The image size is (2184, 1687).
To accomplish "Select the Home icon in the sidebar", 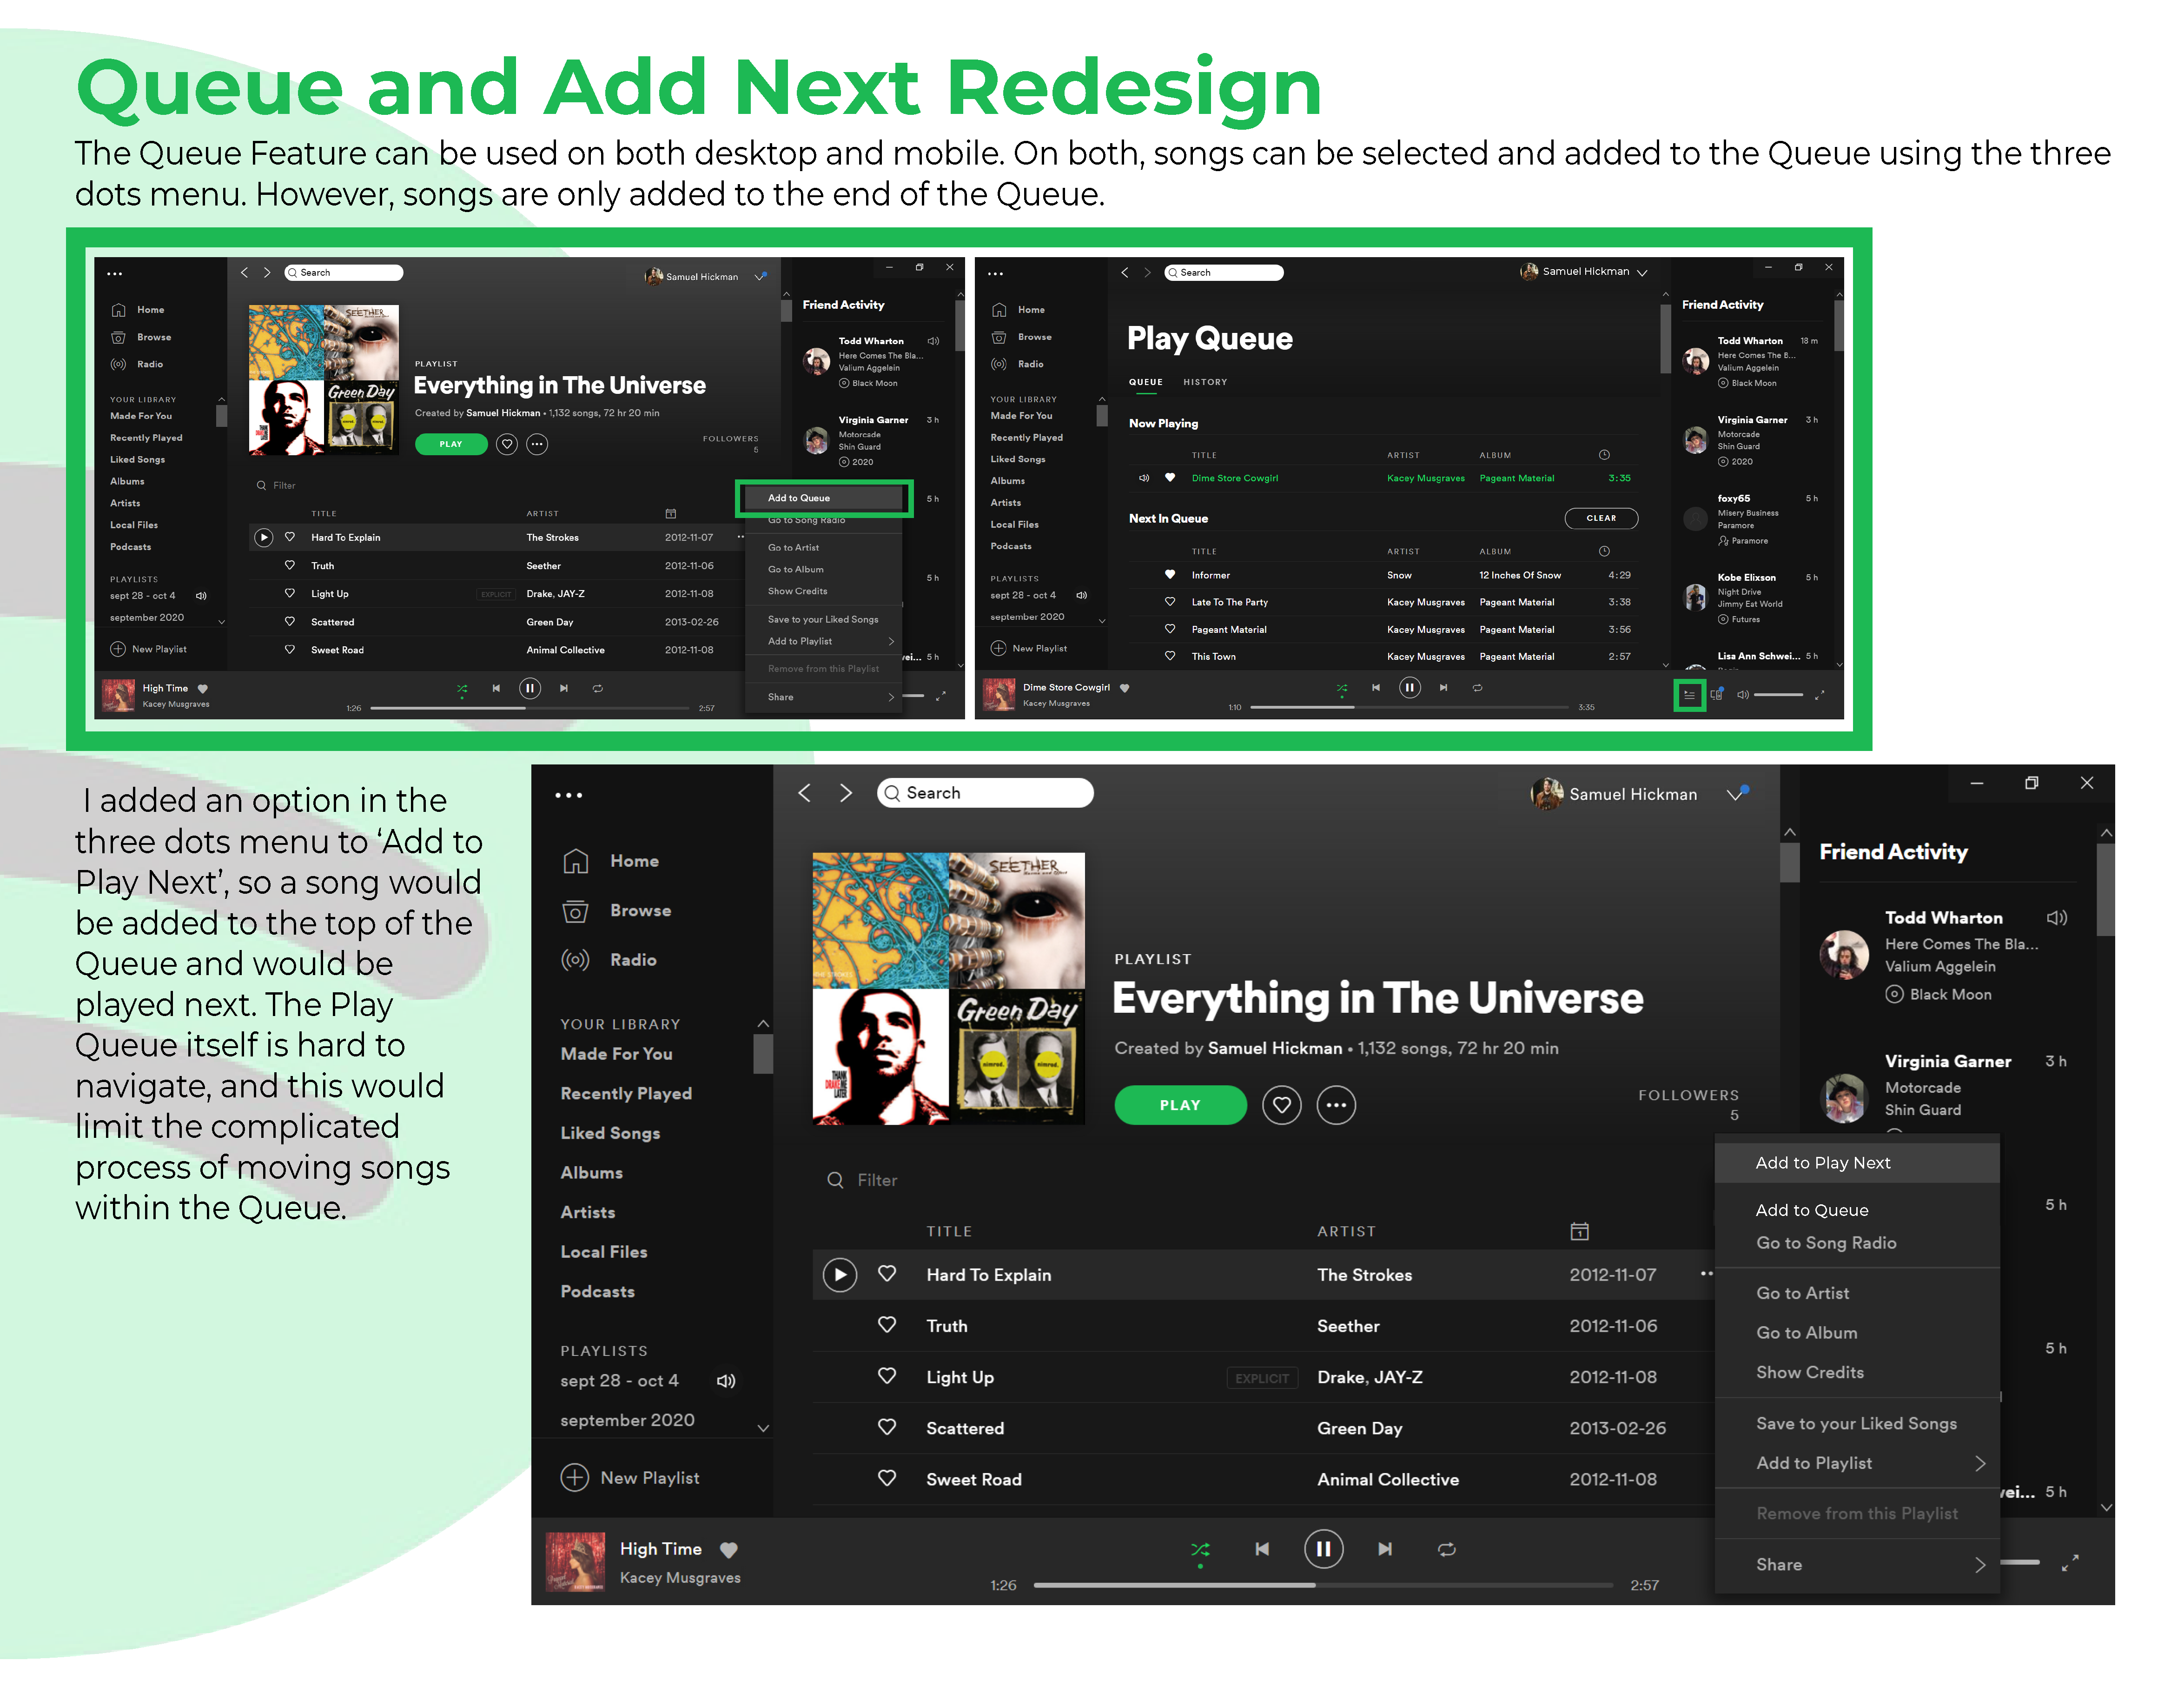I will point(576,861).
